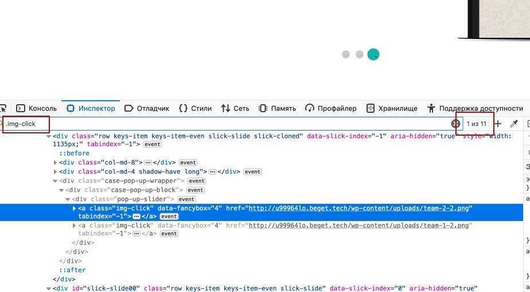530x292 pixels.
Task: Go to second slider dot
Action: click(360, 54)
